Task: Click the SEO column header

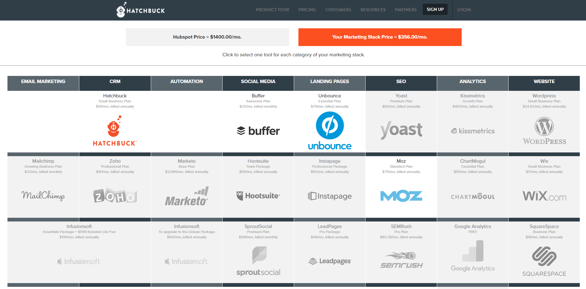Action: pos(401,83)
